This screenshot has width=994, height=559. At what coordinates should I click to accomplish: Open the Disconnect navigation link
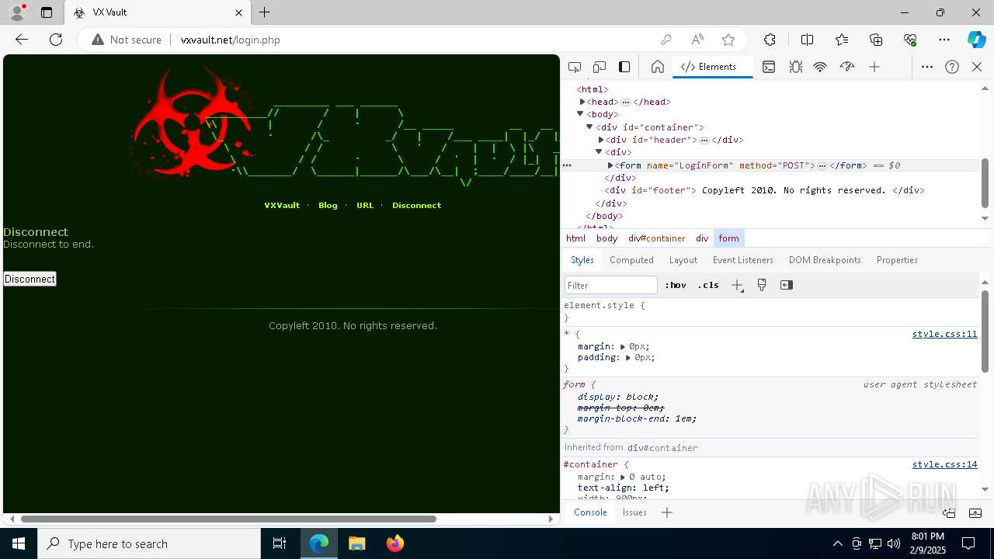pyautogui.click(x=416, y=206)
